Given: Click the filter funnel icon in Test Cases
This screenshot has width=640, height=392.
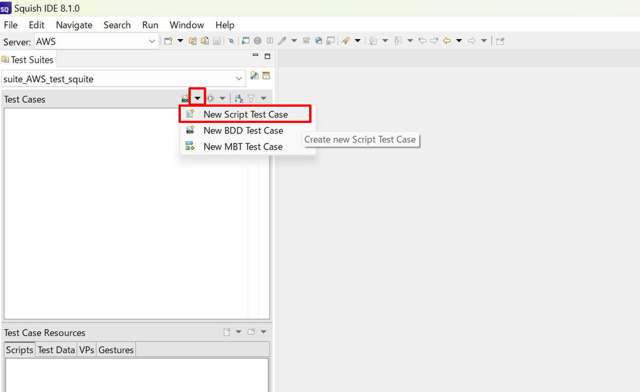Looking at the screenshot, I should point(251,99).
